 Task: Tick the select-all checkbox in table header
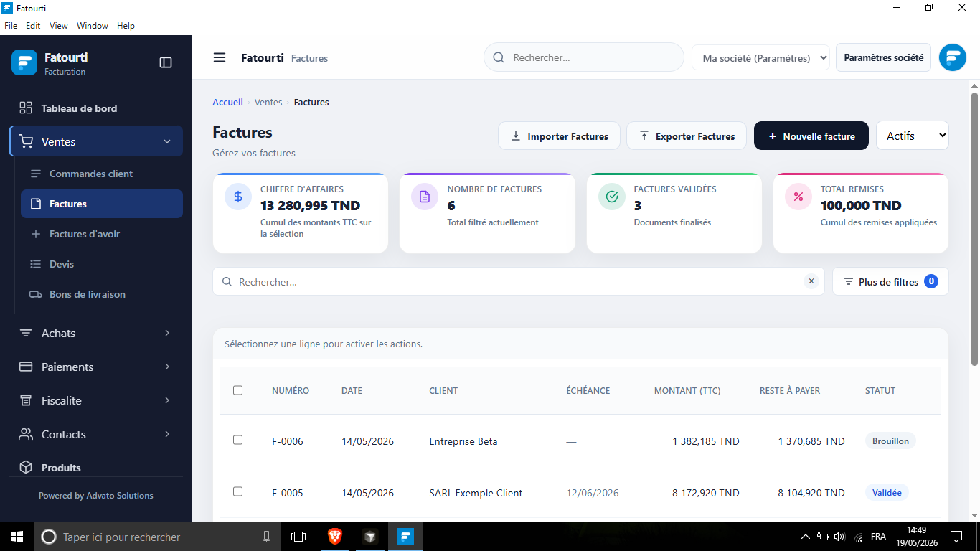tap(237, 390)
